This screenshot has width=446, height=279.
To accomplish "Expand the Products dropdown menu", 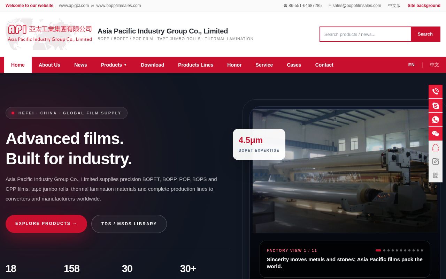I will (114, 65).
